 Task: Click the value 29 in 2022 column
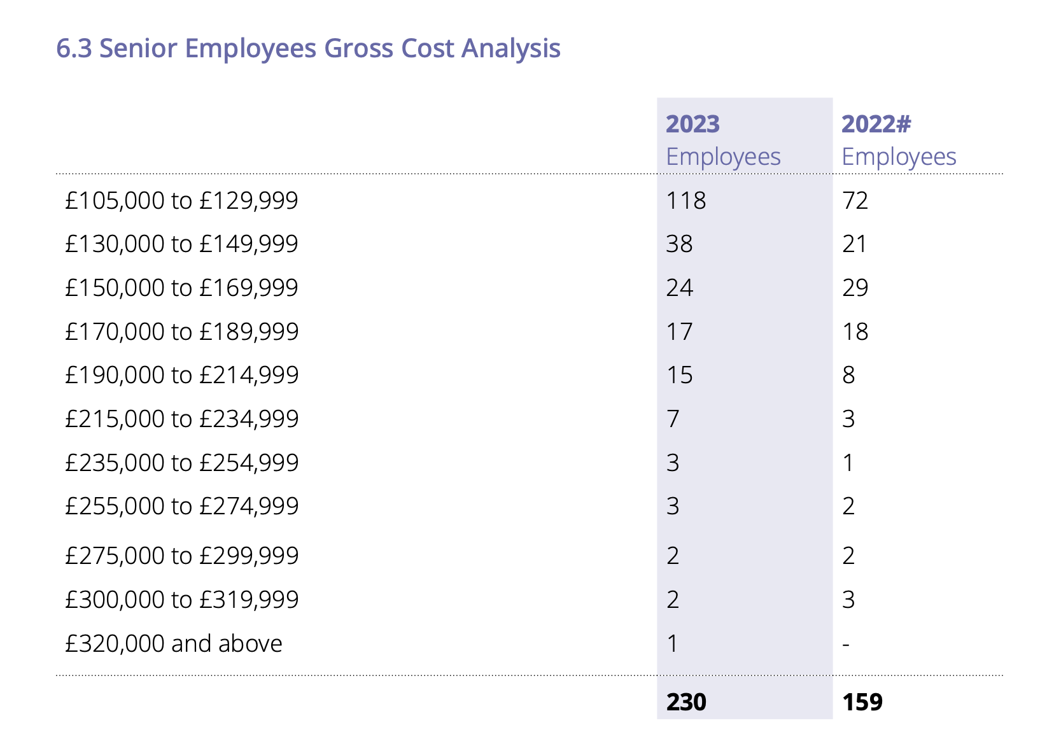[x=855, y=288]
